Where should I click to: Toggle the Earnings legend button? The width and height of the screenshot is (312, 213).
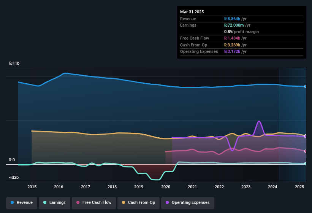(x=54, y=202)
